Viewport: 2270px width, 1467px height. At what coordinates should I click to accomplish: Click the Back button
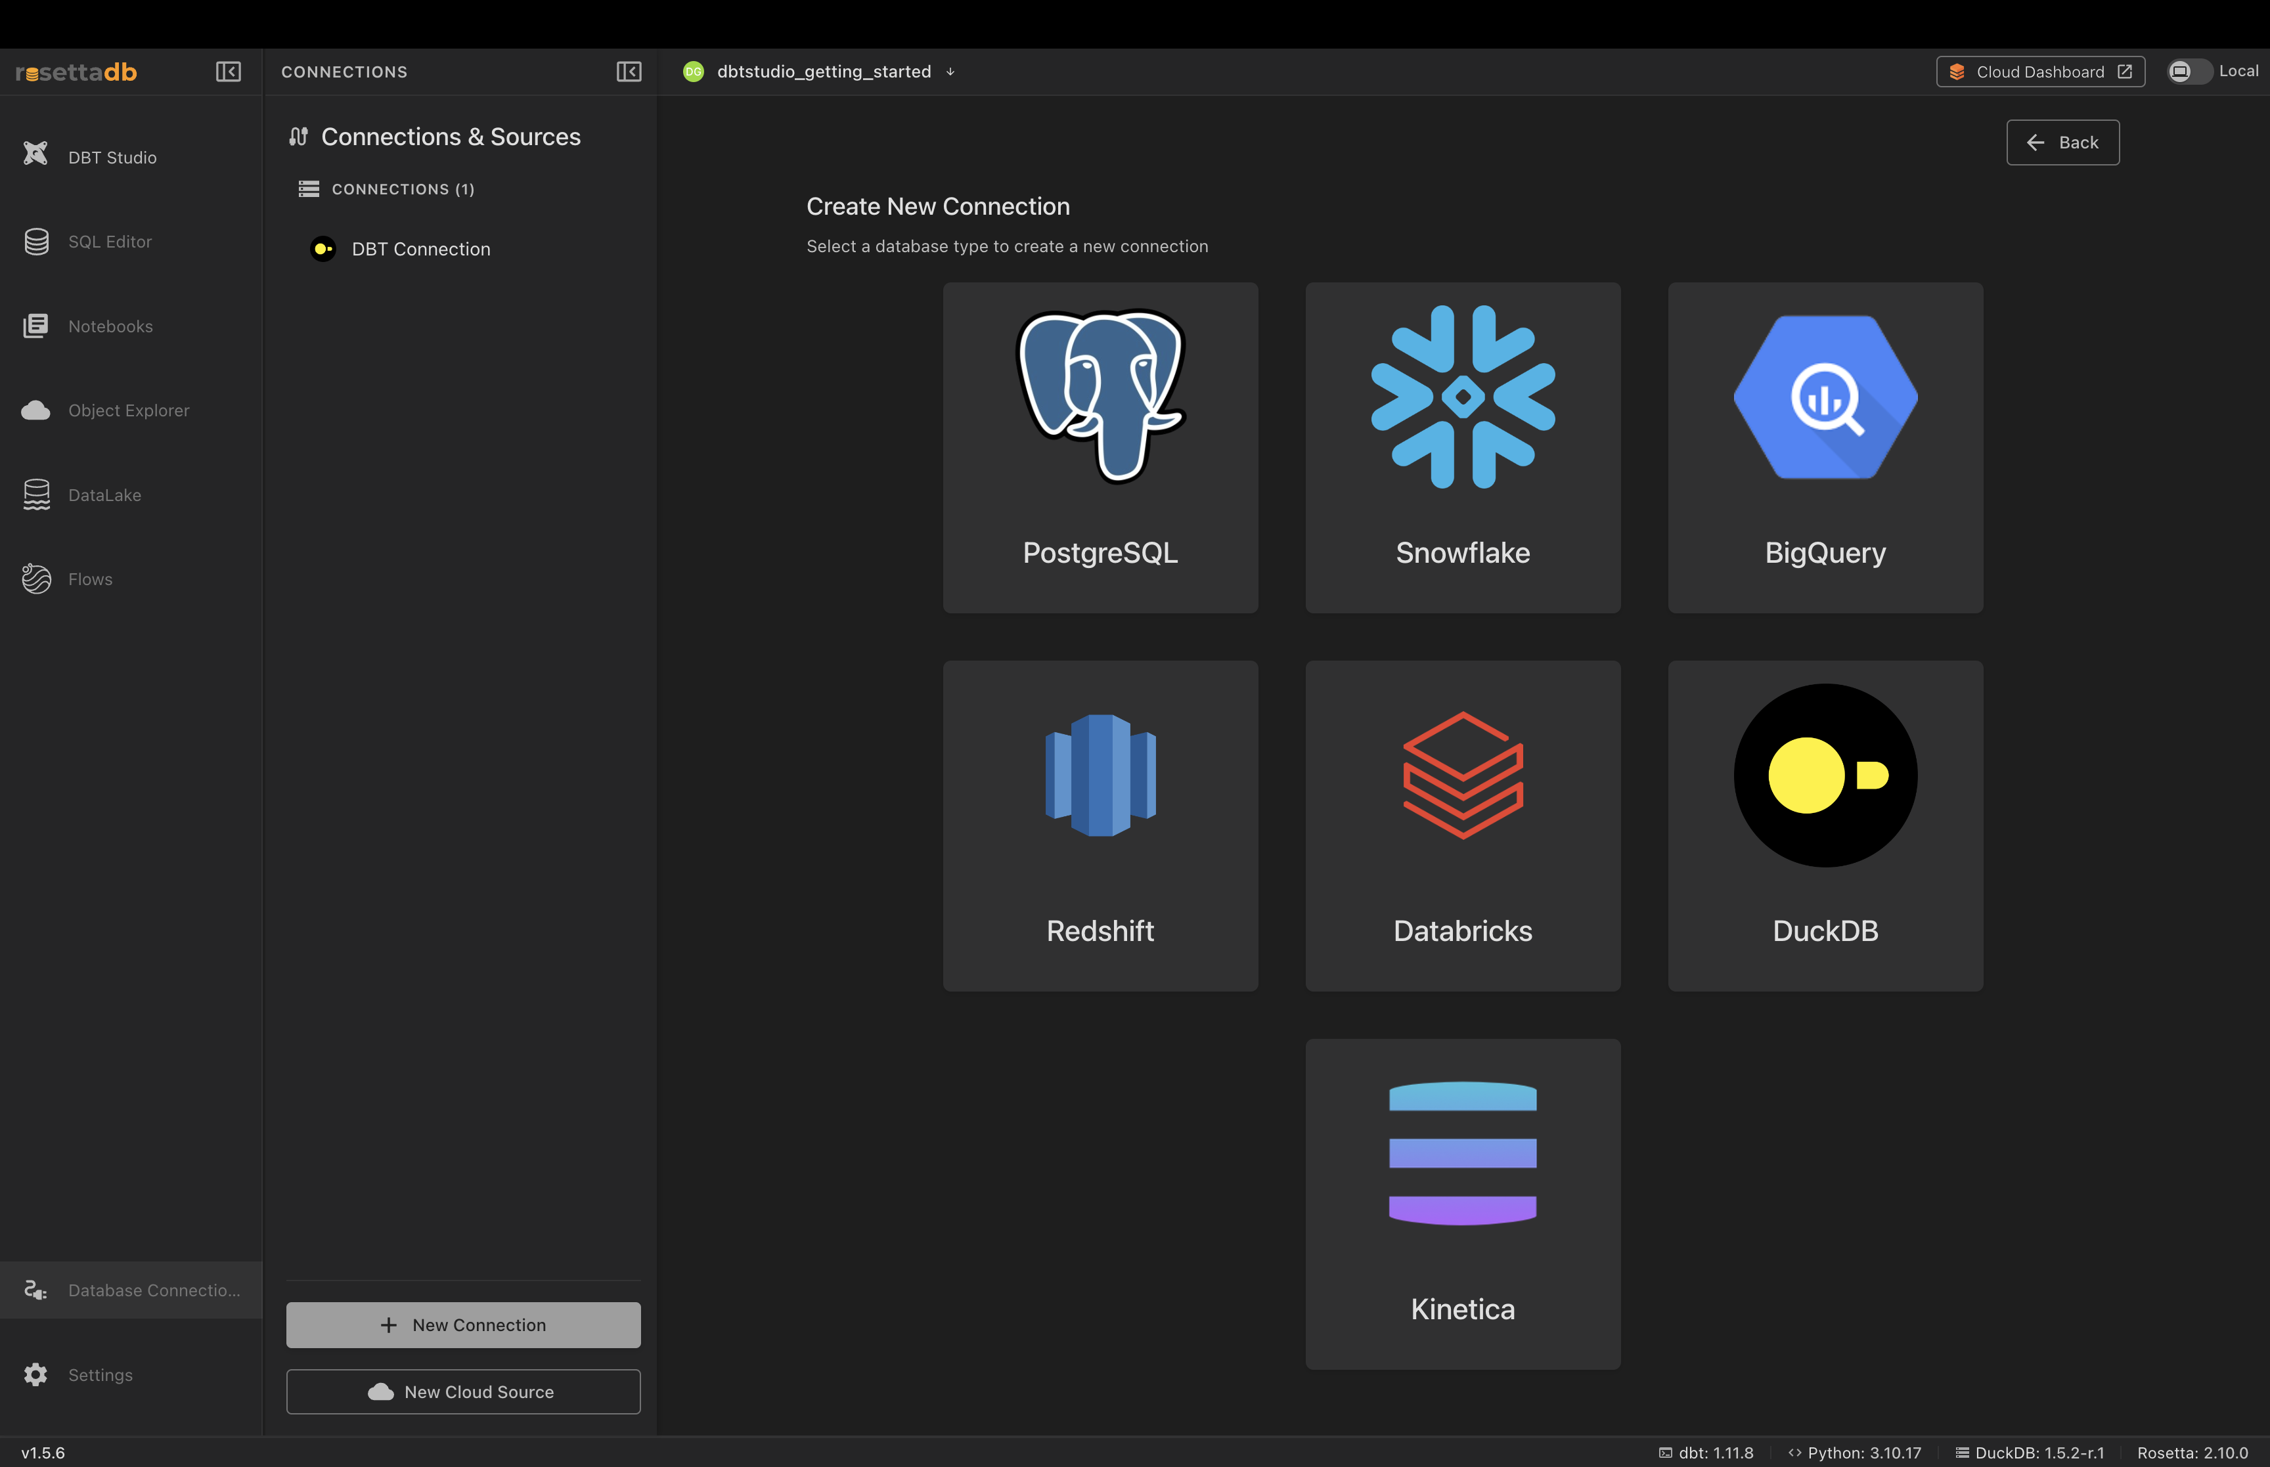[2062, 143]
